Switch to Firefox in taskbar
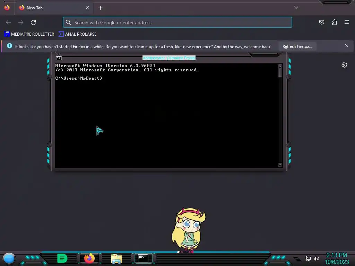Viewport: 355px width, 266px height. coord(89,258)
